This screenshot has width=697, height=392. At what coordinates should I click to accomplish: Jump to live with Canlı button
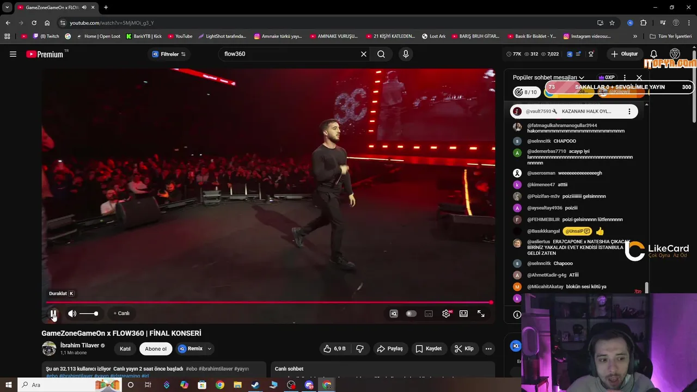point(121,314)
